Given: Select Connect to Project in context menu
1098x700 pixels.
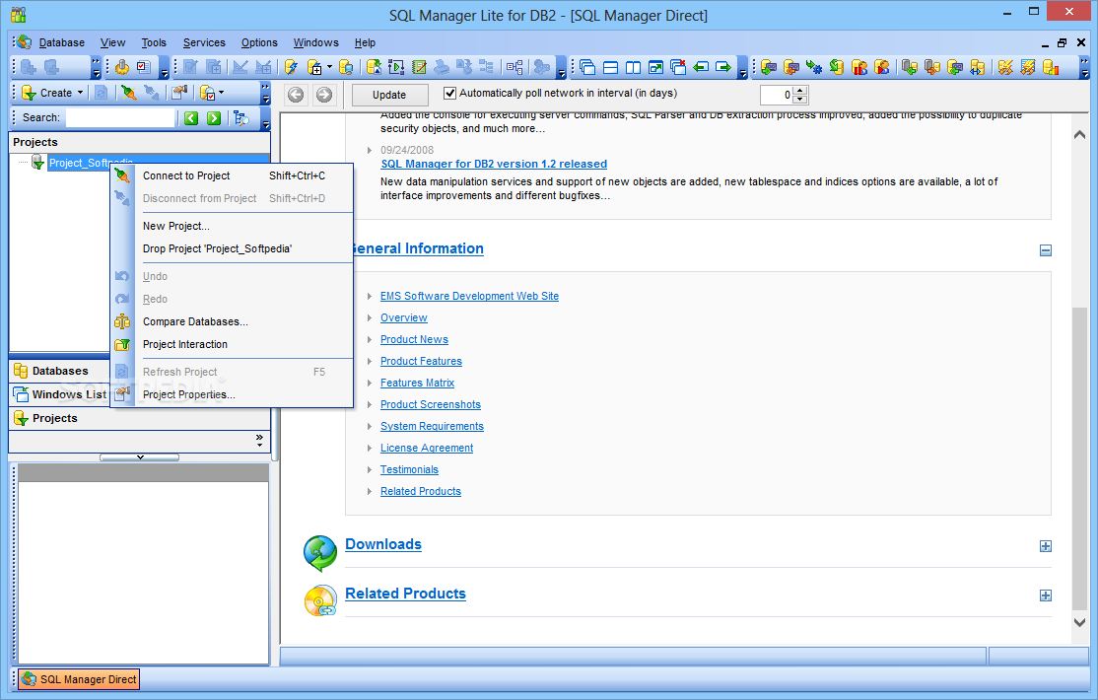Looking at the screenshot, I should point(232,175).
